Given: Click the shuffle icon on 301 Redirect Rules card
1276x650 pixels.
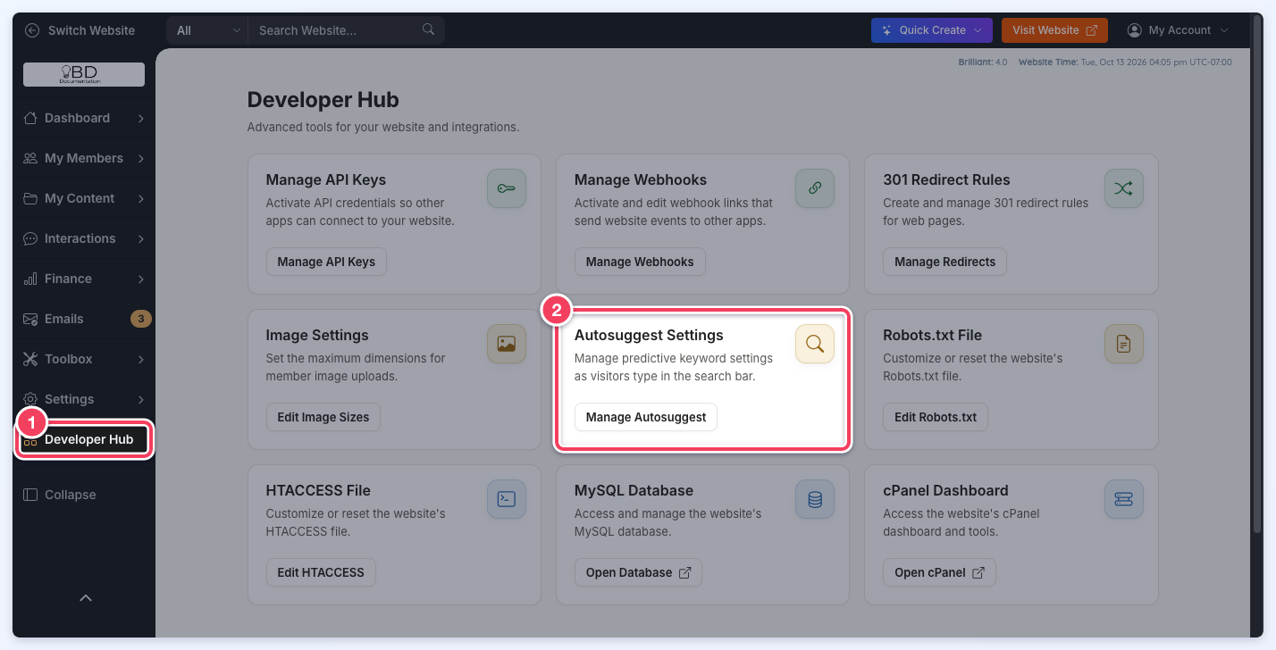Looking at the screenshot, I should point(1123,188).
